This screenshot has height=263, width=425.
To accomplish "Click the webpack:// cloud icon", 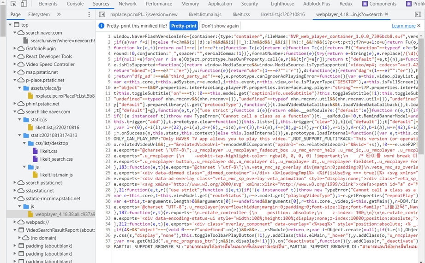I will (x=21, y=222).
